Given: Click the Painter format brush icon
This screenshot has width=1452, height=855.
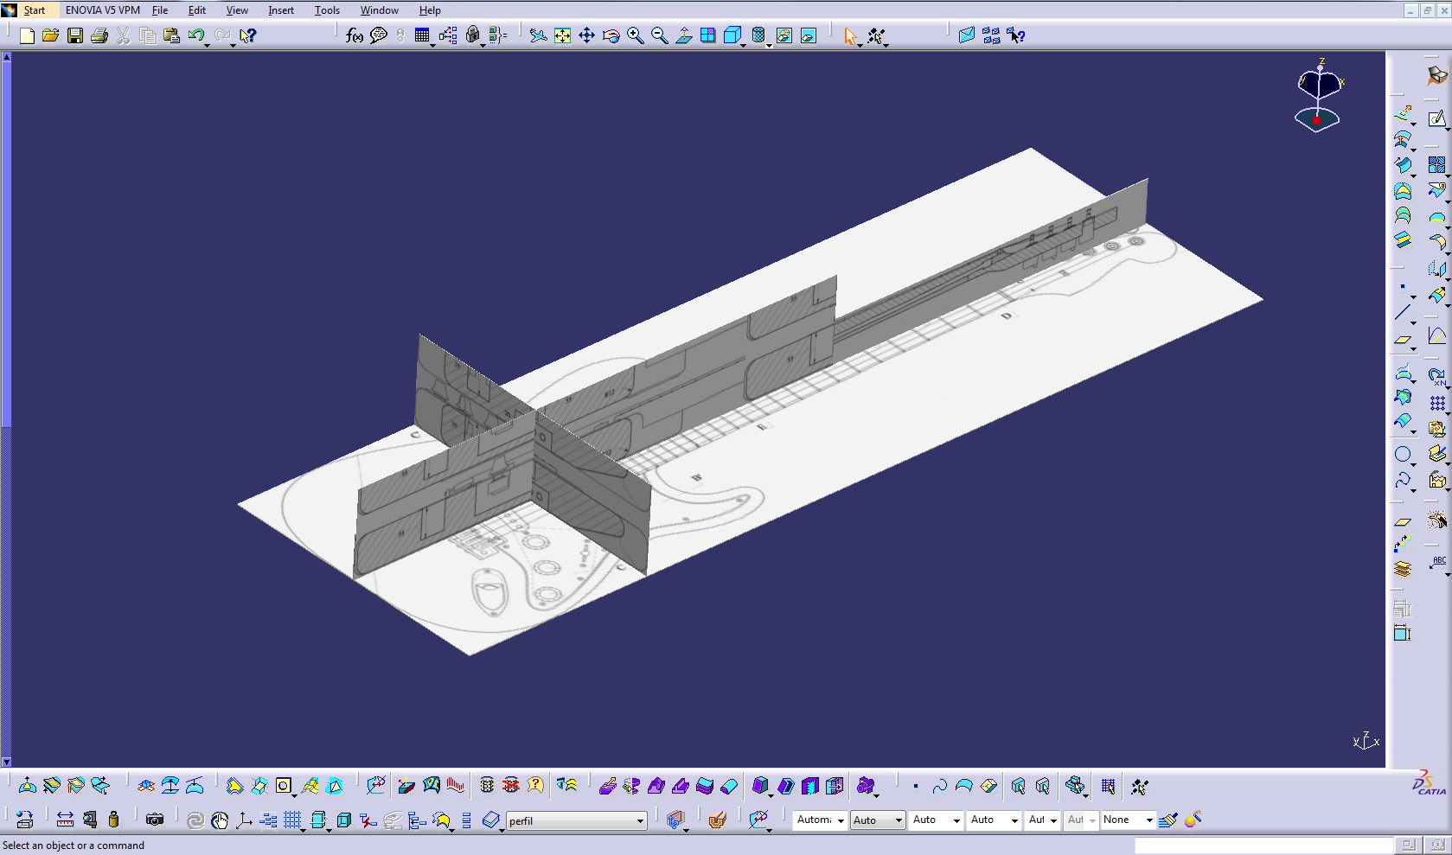Looking at the screenshot, I should (x=1167, y=820).
